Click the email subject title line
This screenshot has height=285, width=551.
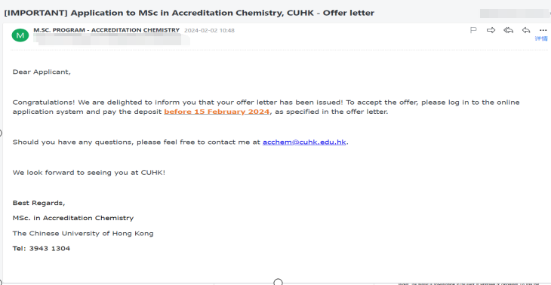[x=189, y=13]
